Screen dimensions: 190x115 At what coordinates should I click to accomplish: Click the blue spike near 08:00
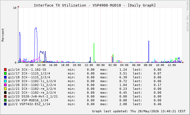pyautogui.click(x=149, y=51)
